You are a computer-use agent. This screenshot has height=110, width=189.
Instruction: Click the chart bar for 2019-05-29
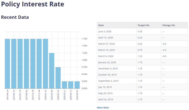click(x=14, y=64)
